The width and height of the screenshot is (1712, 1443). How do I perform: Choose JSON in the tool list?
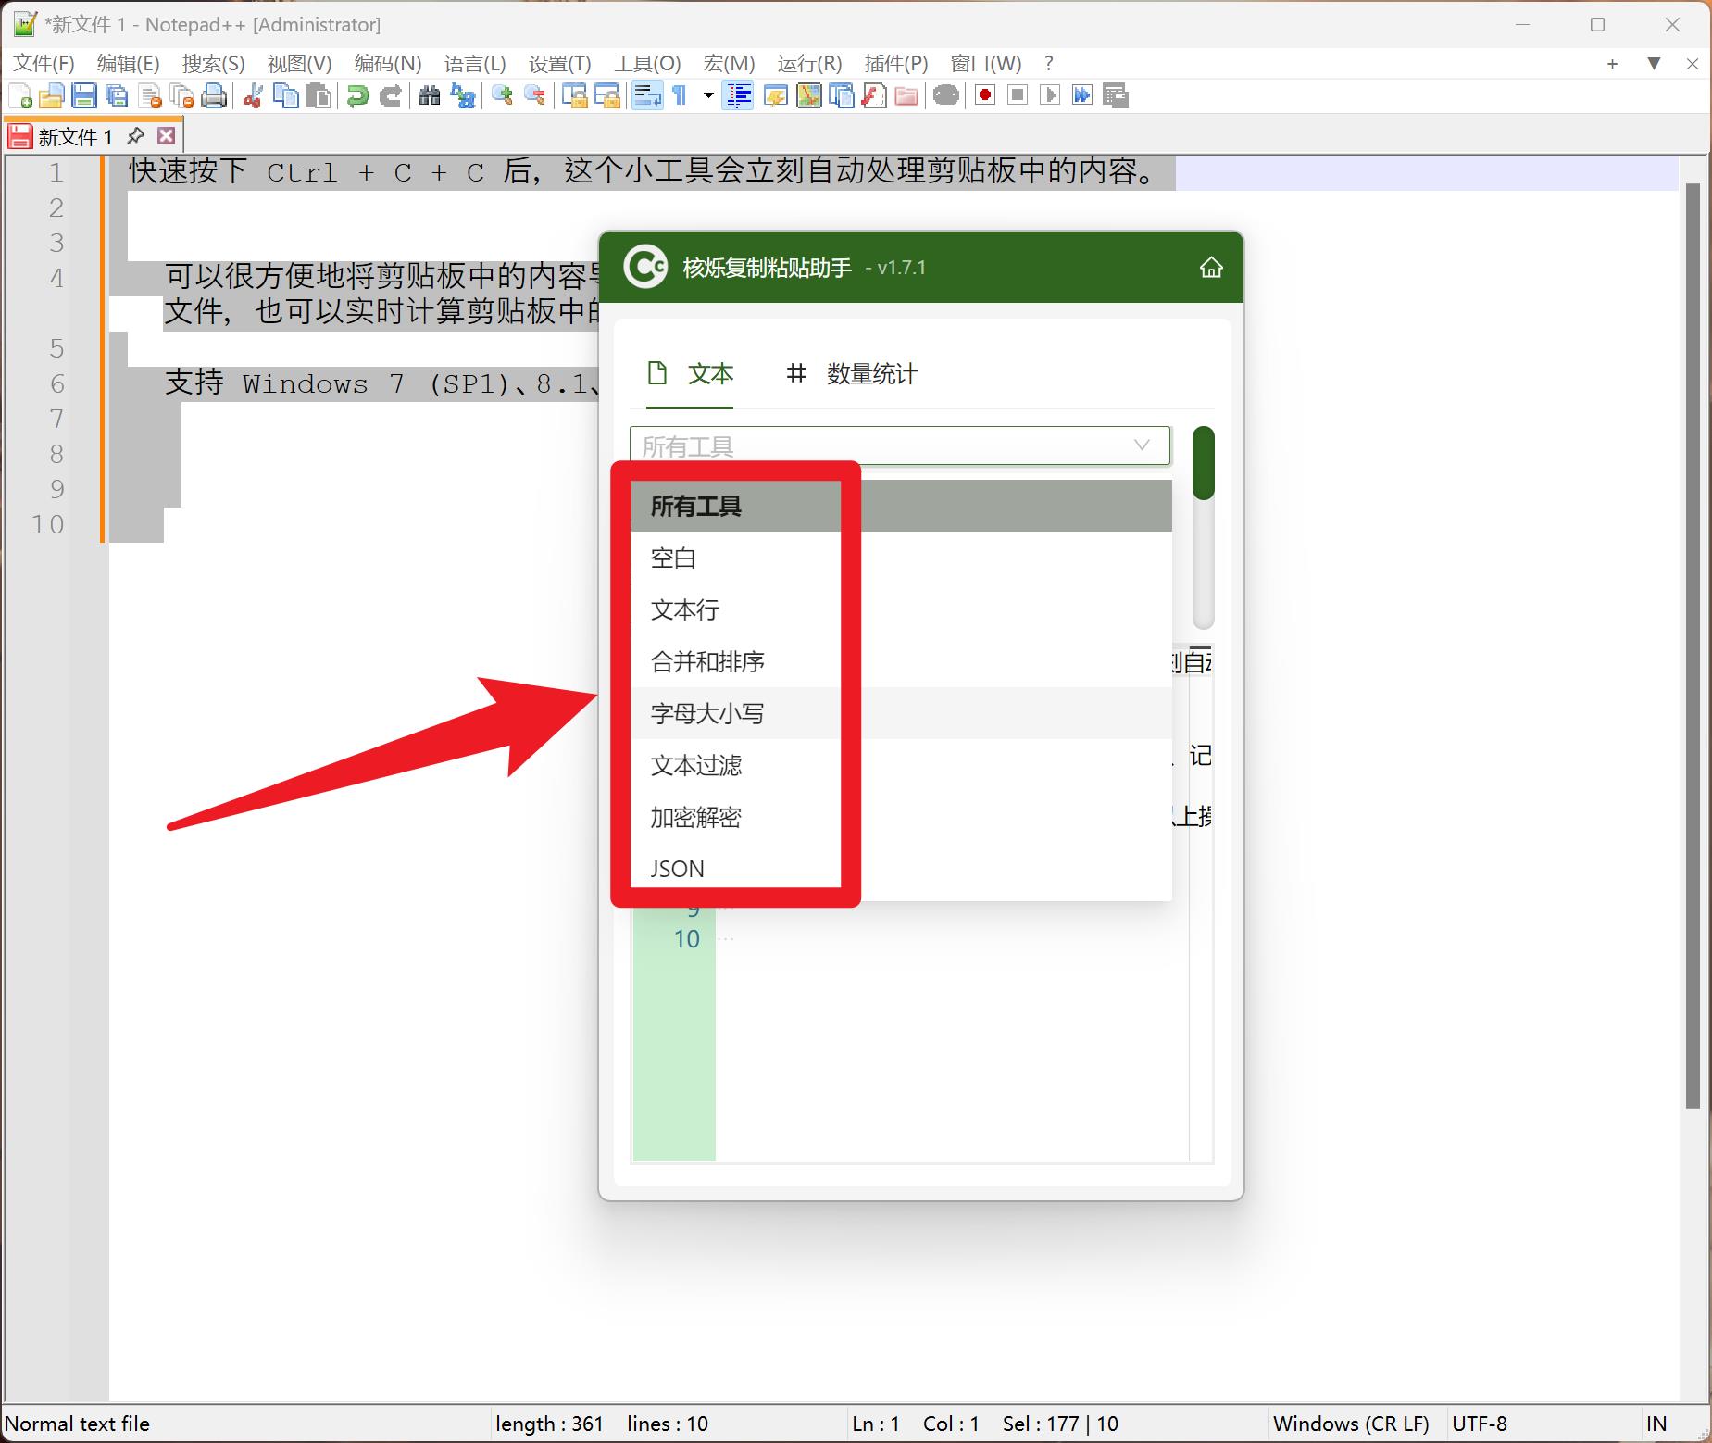pyautogui.click(x=677, y=869)
